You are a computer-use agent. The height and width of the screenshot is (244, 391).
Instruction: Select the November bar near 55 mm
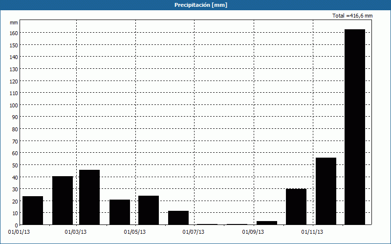pyautogui.click(x=326, y=191)
